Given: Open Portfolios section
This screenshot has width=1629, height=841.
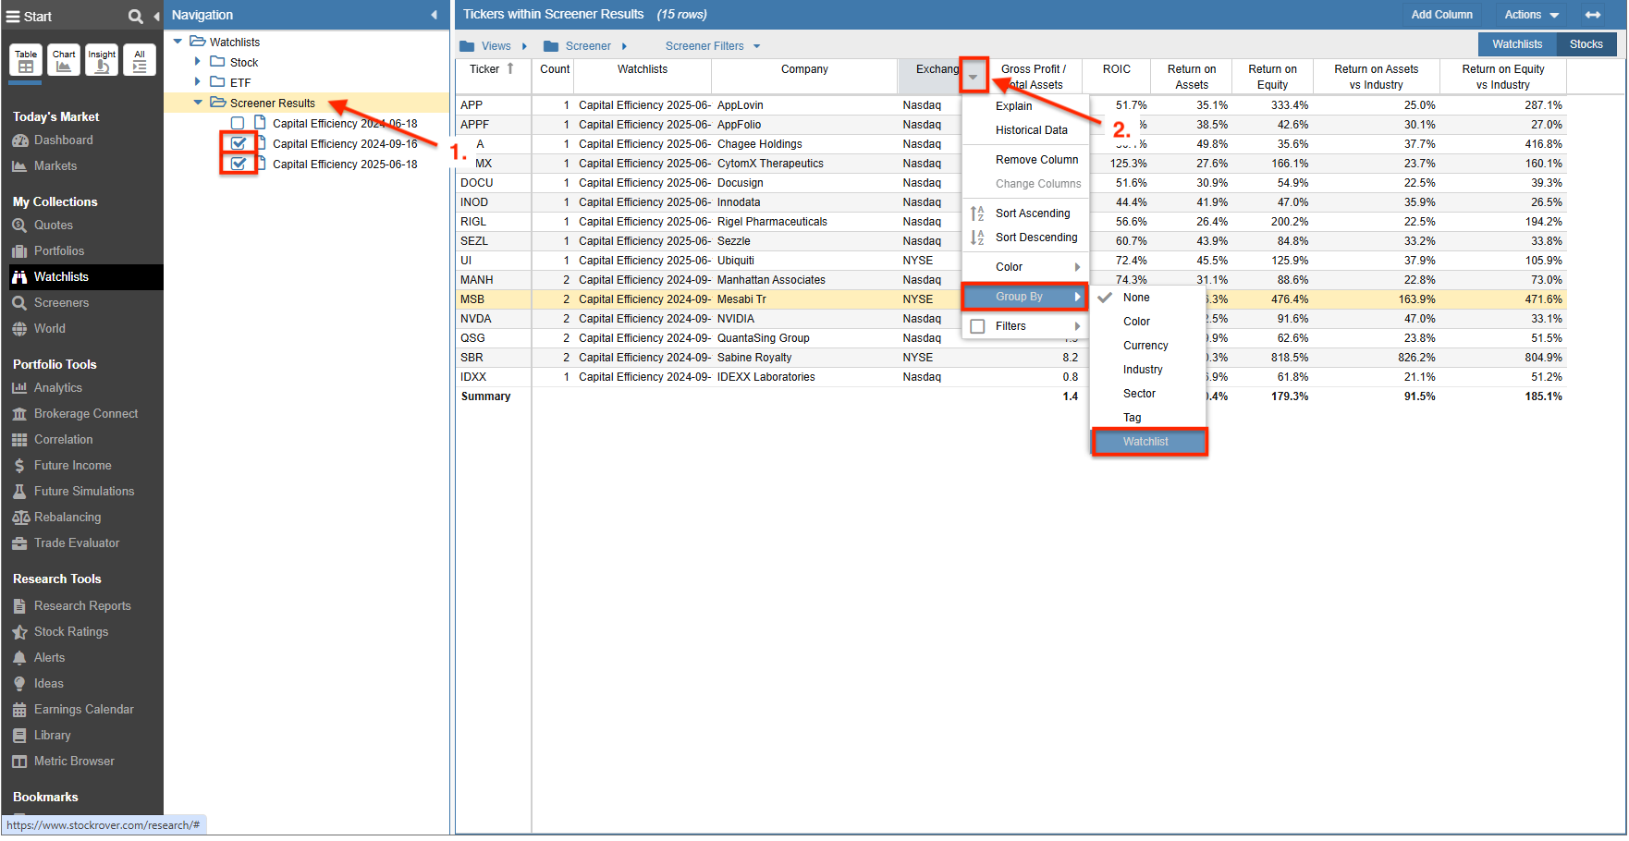Looking at the screenshot, I should coord(58,251).
